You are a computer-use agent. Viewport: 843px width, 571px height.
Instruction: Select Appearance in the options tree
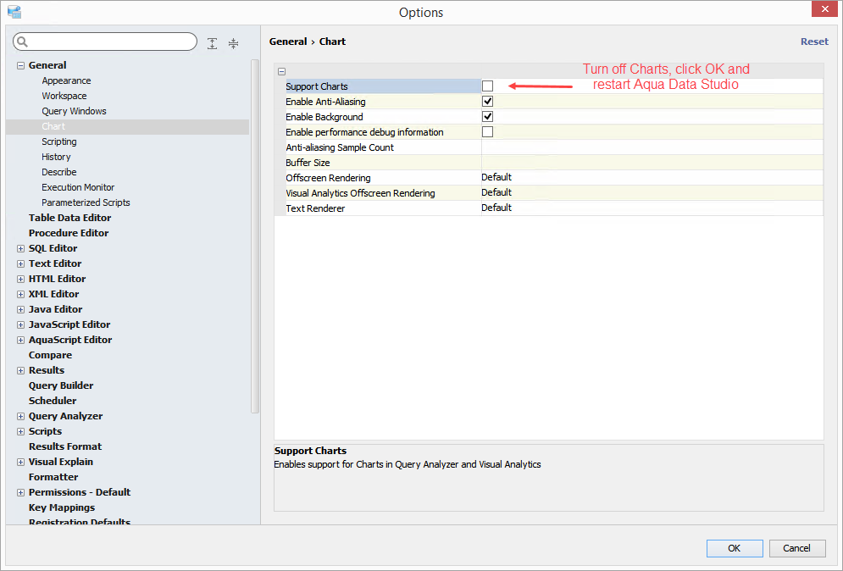coord(66,80)
